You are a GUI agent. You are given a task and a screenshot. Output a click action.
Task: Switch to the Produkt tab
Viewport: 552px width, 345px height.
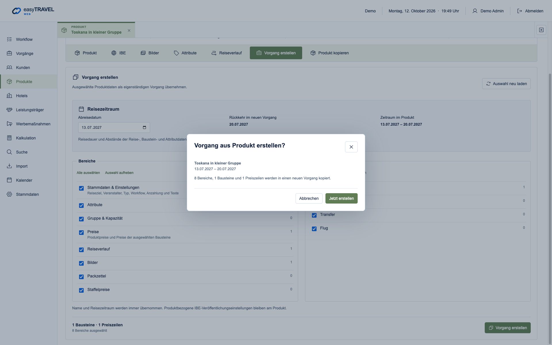coord(86,53)
